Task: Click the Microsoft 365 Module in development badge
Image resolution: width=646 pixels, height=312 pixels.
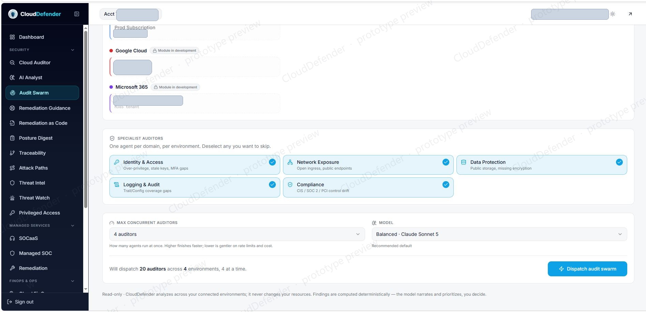Action: (175, 87)
